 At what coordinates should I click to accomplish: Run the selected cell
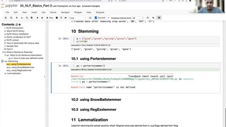[x=50, y=18]
